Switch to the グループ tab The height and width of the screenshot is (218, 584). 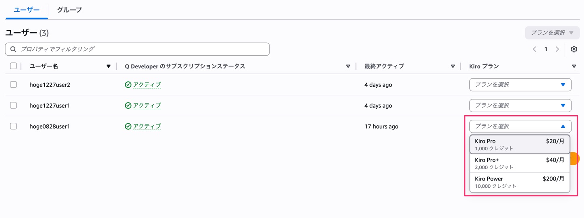pyautogui.click(x=69, y=10)
